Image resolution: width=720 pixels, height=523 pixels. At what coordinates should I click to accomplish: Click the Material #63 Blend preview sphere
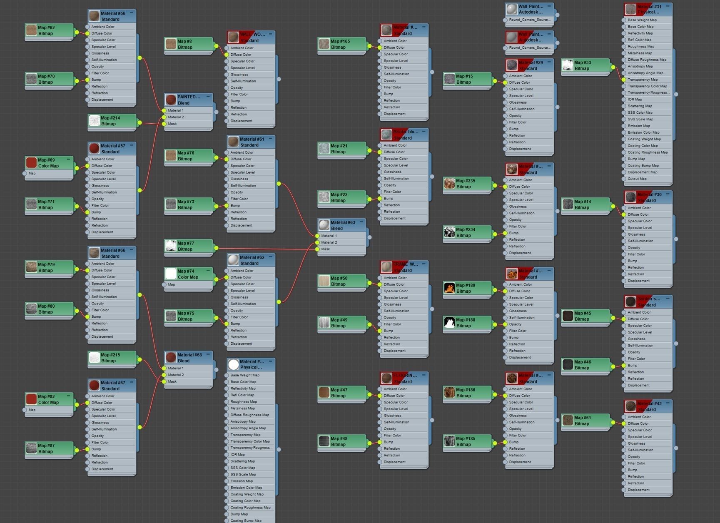point(324,225)
